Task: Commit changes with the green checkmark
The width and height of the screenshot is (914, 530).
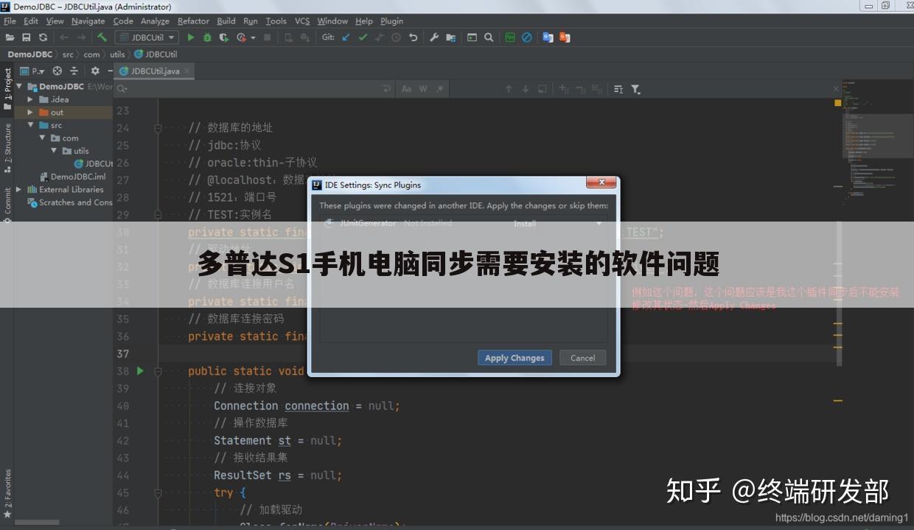Action: click(x=363, y=38)
